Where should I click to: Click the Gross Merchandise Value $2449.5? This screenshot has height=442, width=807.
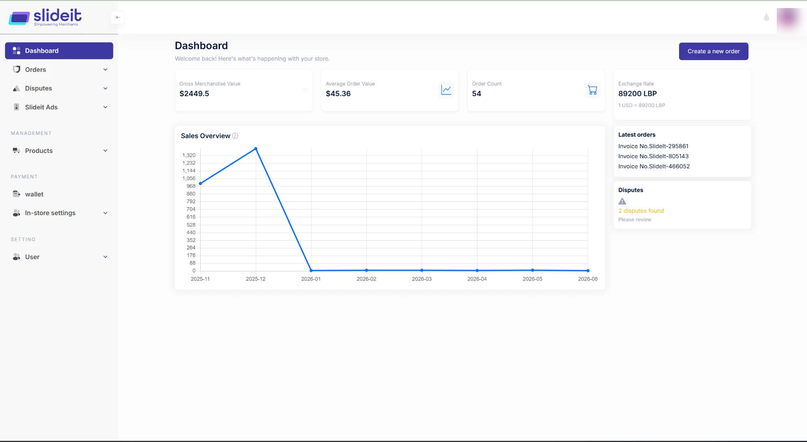coord(194,94)
